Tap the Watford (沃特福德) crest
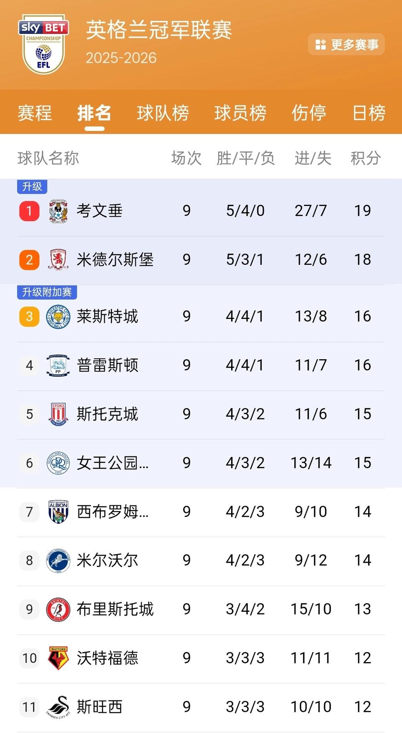This screenshot has height=733, width=402. [58, 658]
